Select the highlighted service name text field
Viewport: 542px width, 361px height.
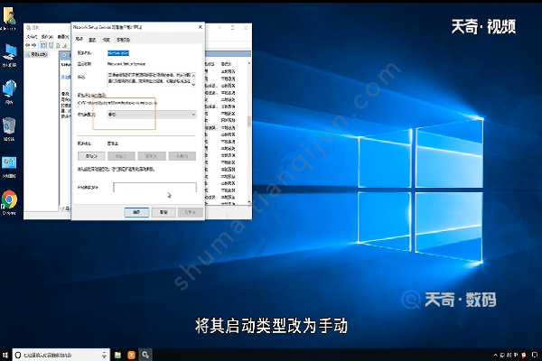[117, 53]
